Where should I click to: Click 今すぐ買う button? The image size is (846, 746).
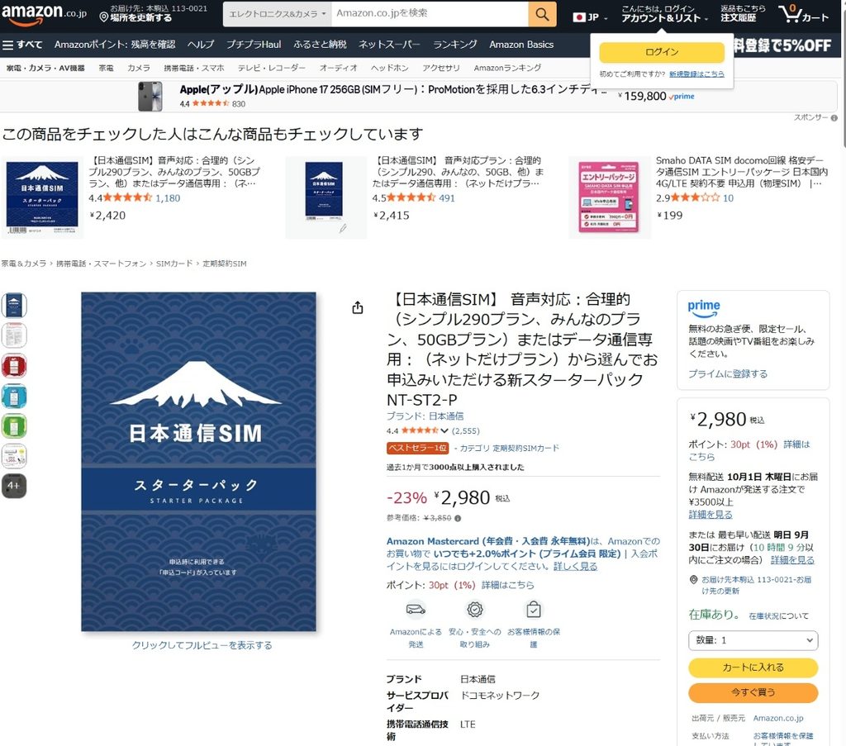[753, 692]
